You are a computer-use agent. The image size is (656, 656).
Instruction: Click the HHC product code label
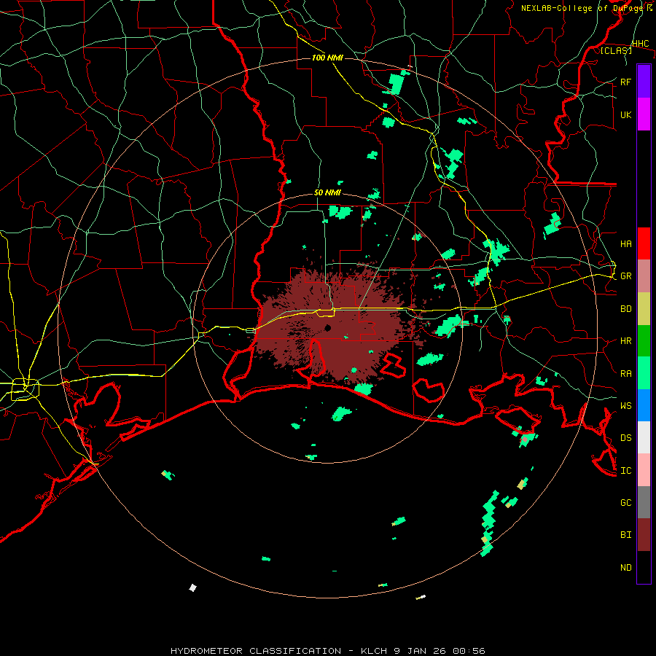pyautogui.click(x=640, y=44)
